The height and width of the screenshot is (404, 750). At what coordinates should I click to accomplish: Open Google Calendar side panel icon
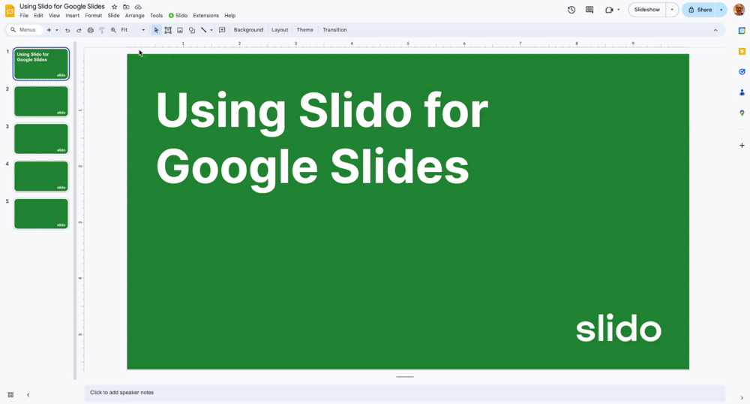coord(742,31)
